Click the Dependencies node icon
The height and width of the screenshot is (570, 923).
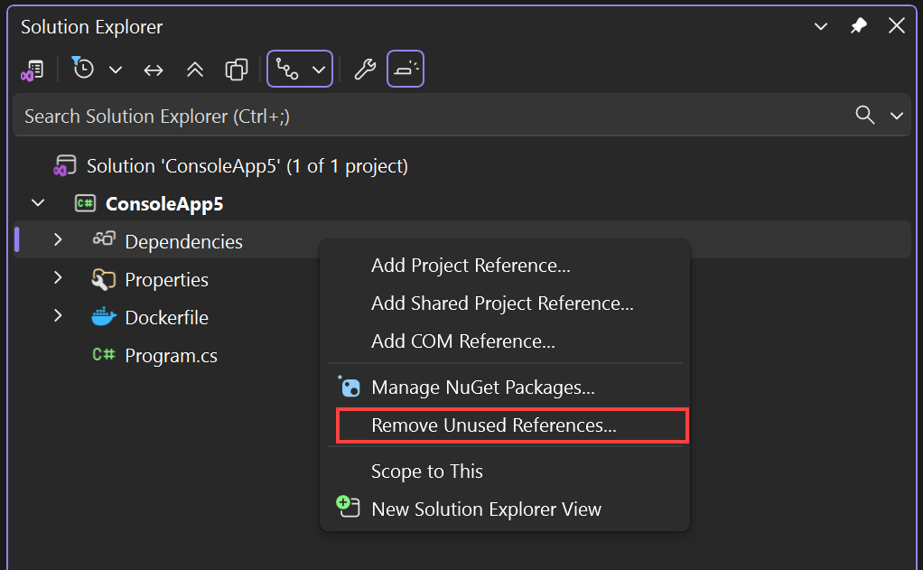pyautogui.click(x=104, y=238)
